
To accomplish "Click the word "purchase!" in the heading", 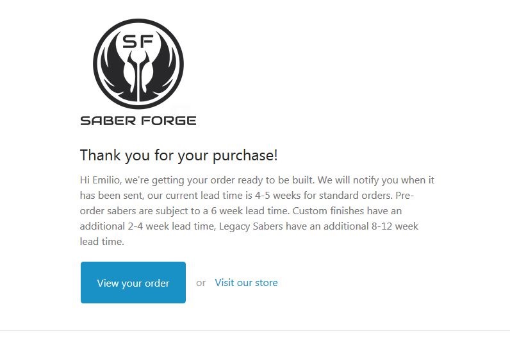I will [248, 155].
